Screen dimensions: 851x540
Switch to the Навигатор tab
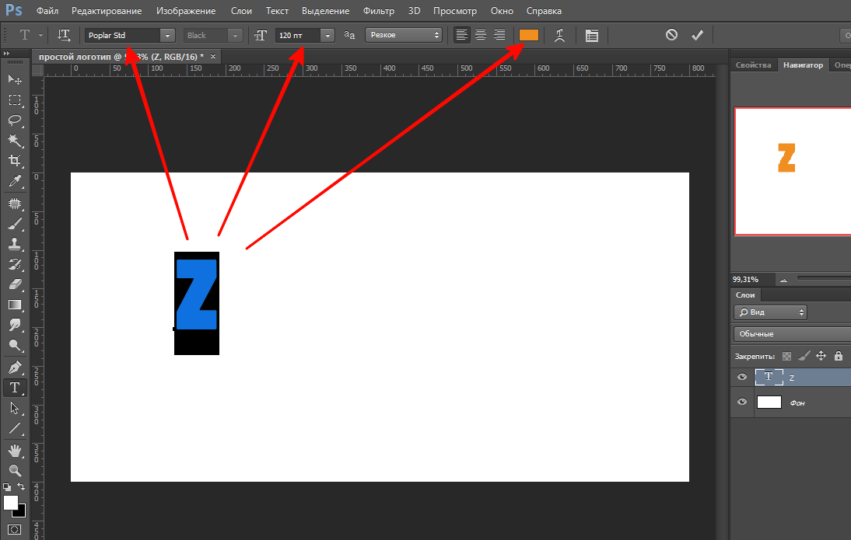pos(803,65)
